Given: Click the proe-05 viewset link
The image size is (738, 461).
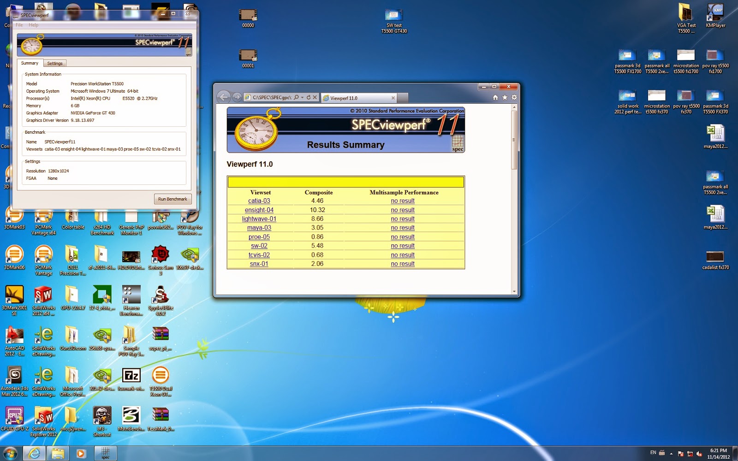Looking at the screenshot, I should (259, 237).
